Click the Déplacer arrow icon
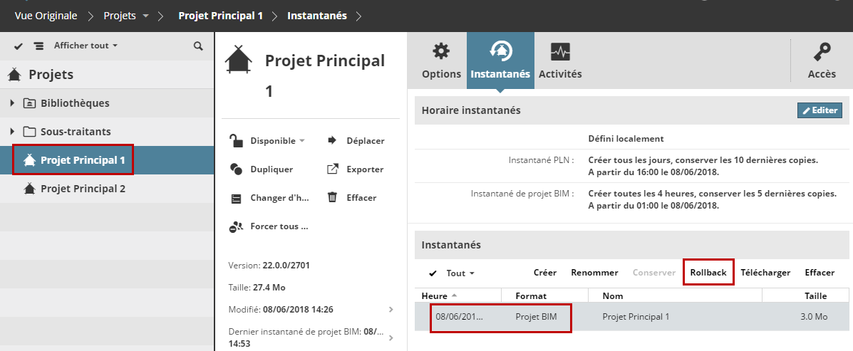The width and height of the screenshot is (853, 351). 332,140
